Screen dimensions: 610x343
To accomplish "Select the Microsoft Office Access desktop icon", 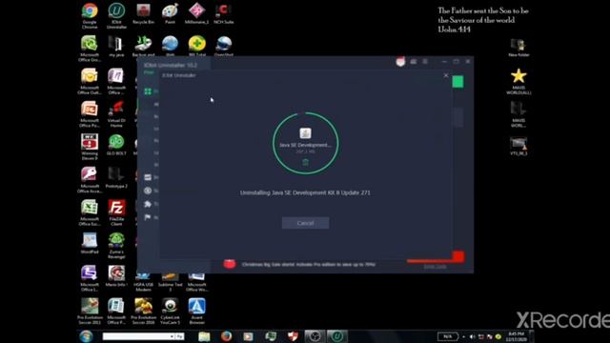I will click(90, 180).
